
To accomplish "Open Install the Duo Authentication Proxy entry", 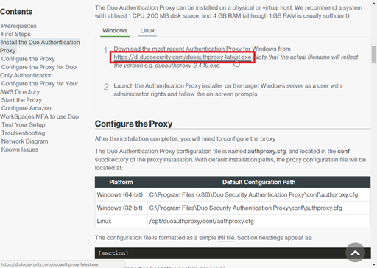I will pyautogui.click(x=40, y=46).
